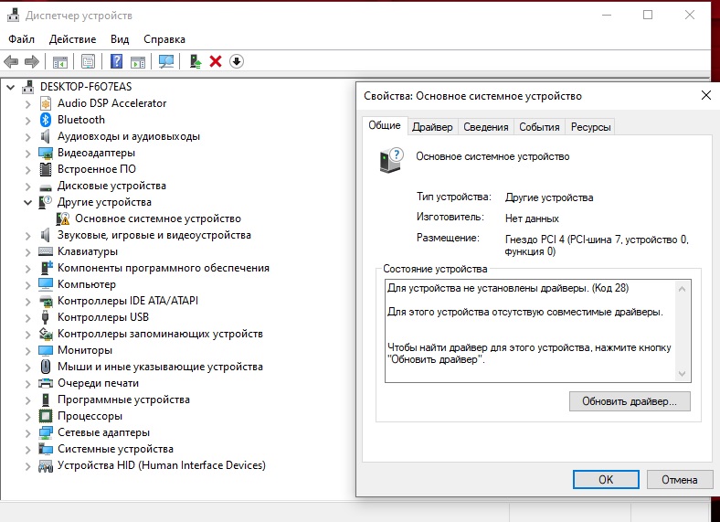
Task: Collapse the Другие устройства category
Action: [27, 202]
